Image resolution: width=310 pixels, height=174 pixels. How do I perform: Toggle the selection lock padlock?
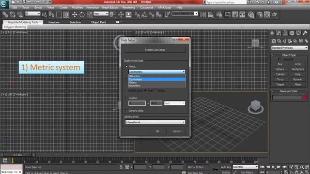pos(121,167)
